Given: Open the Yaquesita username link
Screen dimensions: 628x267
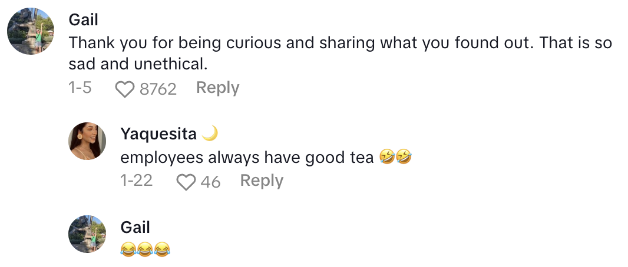Looking at the screenshot, I should pyautogui.click(x=158, y=134).
